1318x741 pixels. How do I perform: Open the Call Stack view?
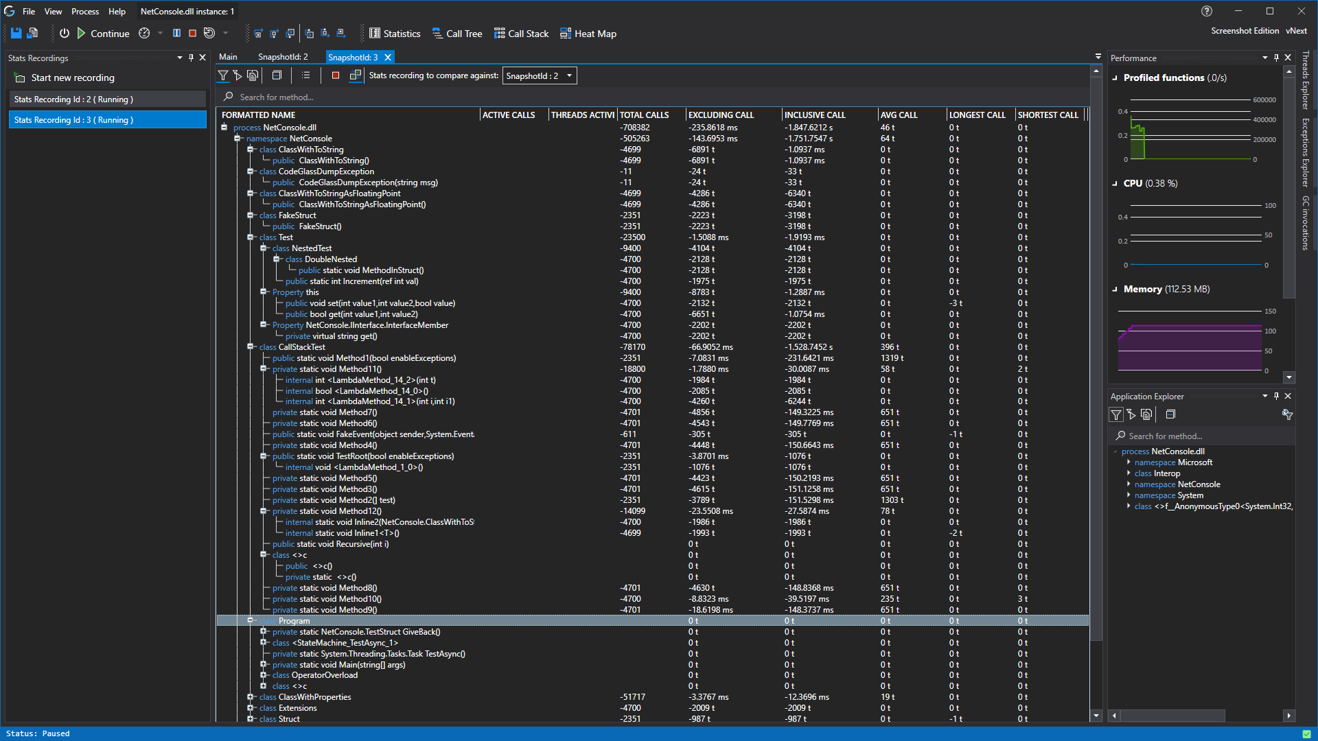[522, 34]
